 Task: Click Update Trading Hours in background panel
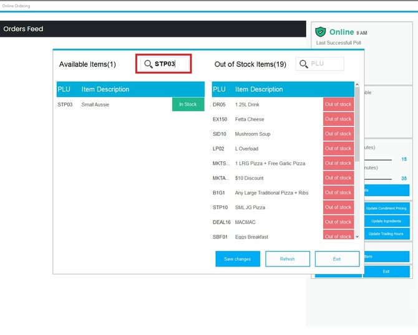[387, 234]
